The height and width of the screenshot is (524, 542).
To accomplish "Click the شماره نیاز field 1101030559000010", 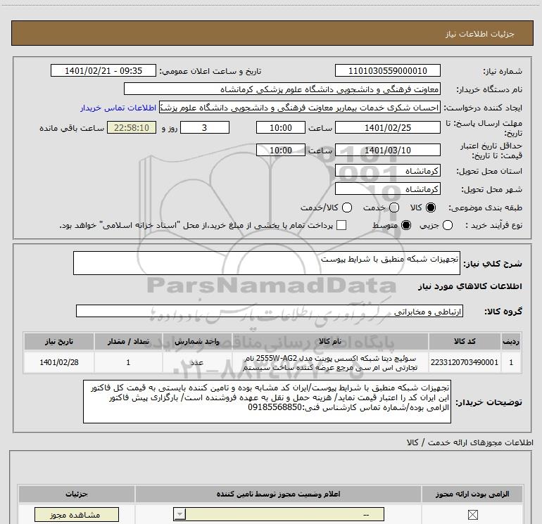I will point(387,71).
